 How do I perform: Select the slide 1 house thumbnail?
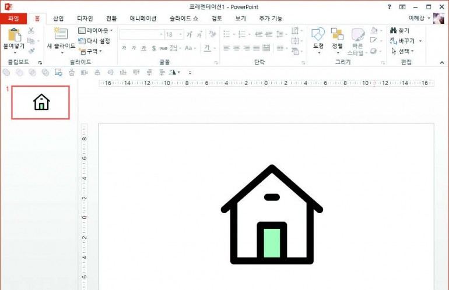[x=41, y=102]
